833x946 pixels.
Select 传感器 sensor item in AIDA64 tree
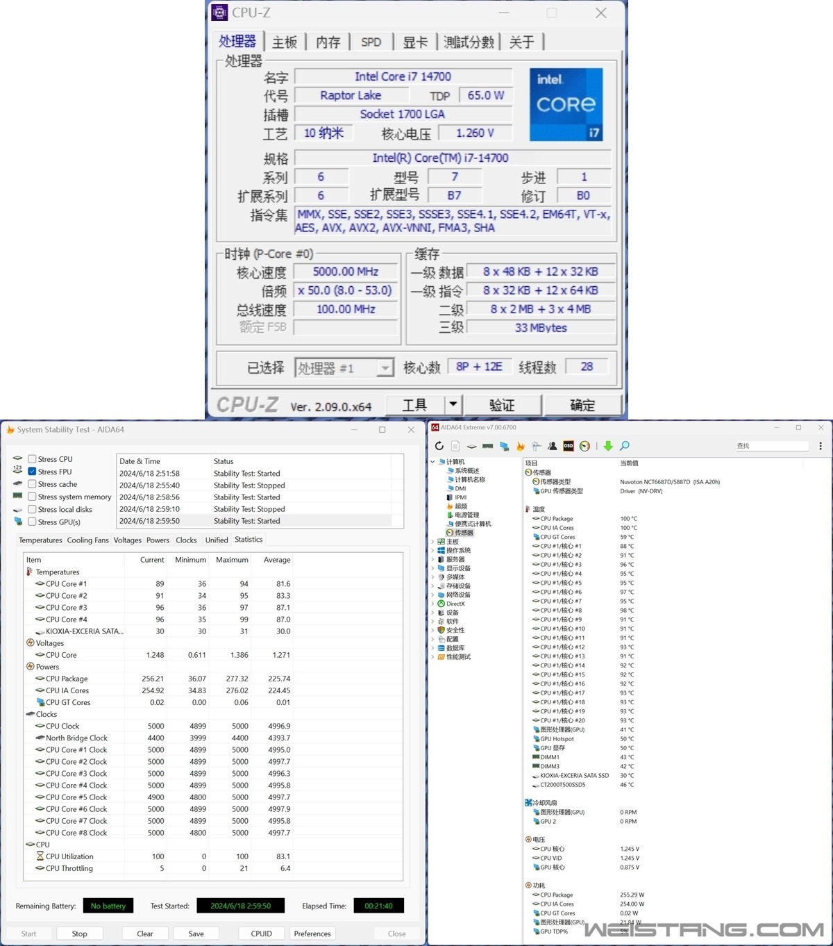(x=460, y=533)
